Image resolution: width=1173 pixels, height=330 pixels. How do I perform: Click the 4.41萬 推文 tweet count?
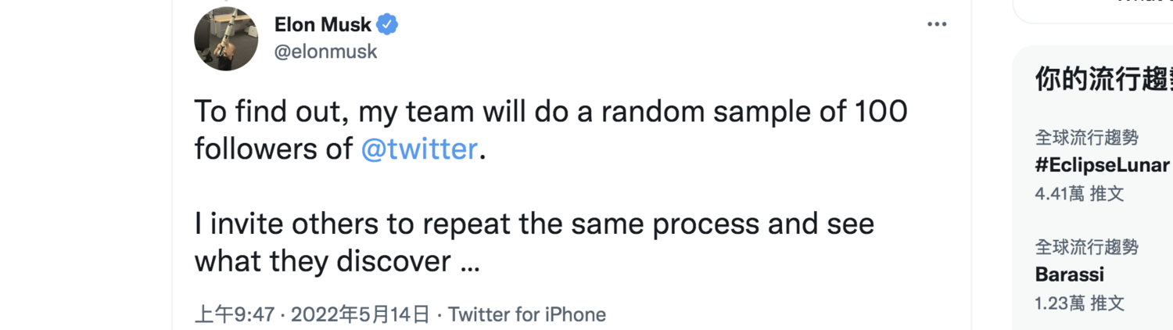[1079, 193]
